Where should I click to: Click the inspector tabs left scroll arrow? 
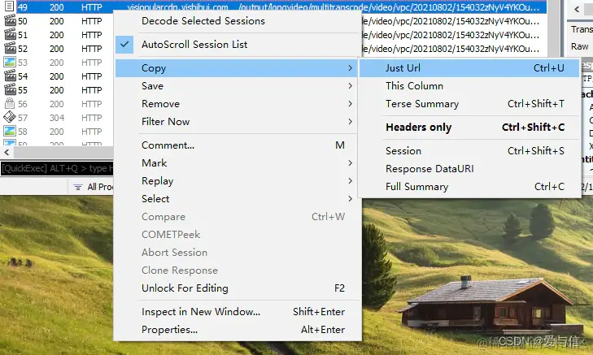[577, 9]
